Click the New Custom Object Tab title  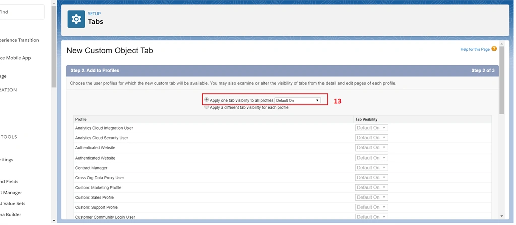(109, 51)
